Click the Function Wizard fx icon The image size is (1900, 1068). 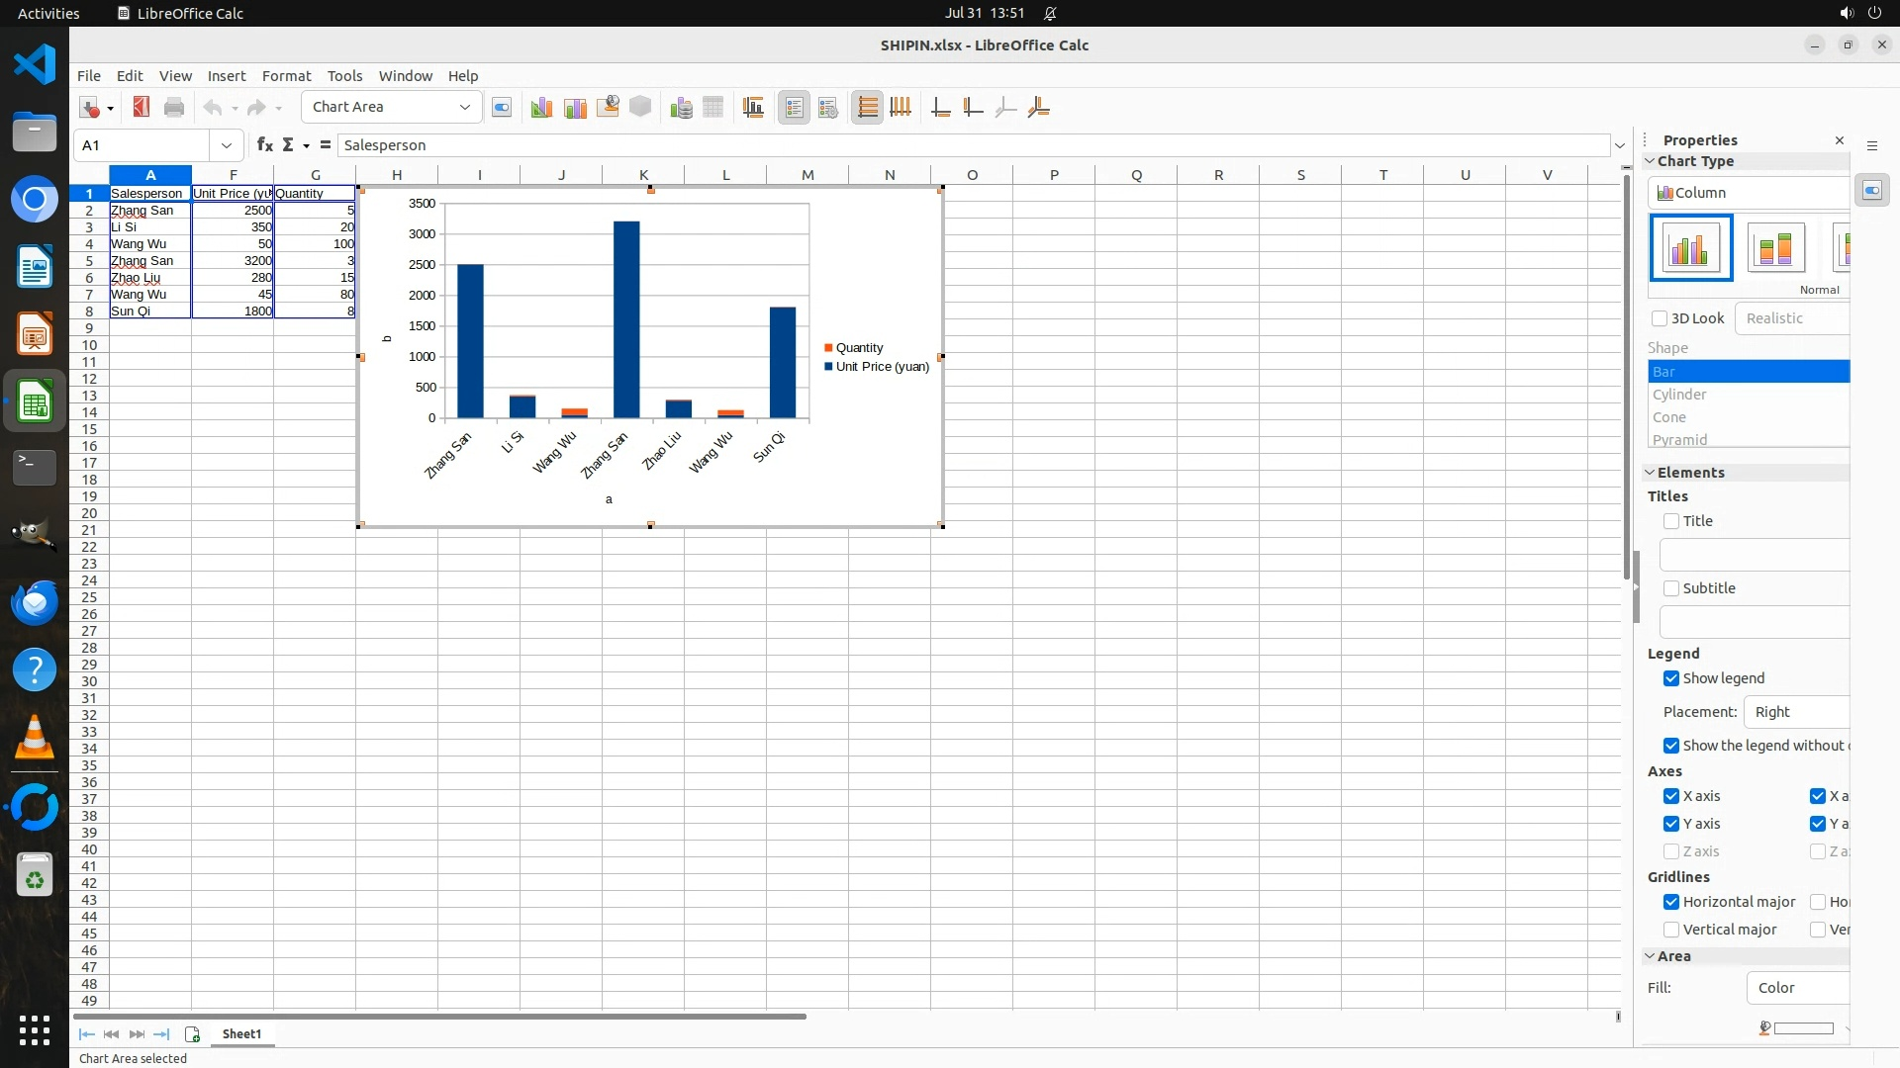tap(264, 145)
